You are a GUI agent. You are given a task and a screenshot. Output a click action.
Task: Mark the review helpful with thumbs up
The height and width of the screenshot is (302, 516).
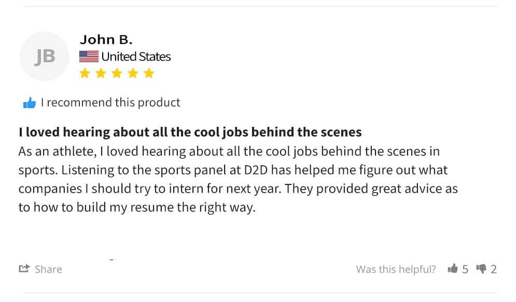click(453, 268)
